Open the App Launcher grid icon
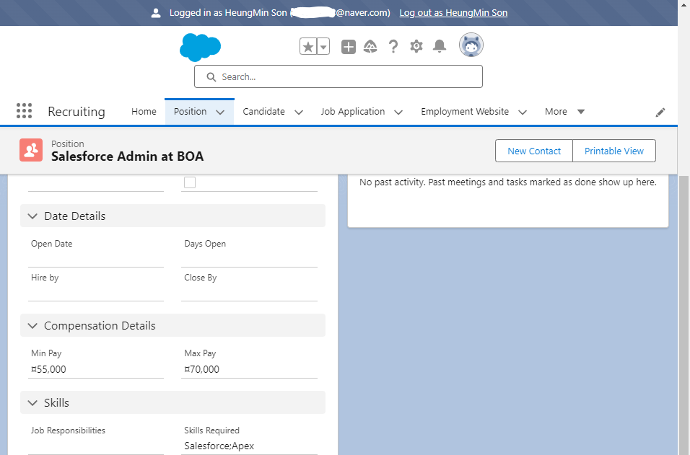 25,111
